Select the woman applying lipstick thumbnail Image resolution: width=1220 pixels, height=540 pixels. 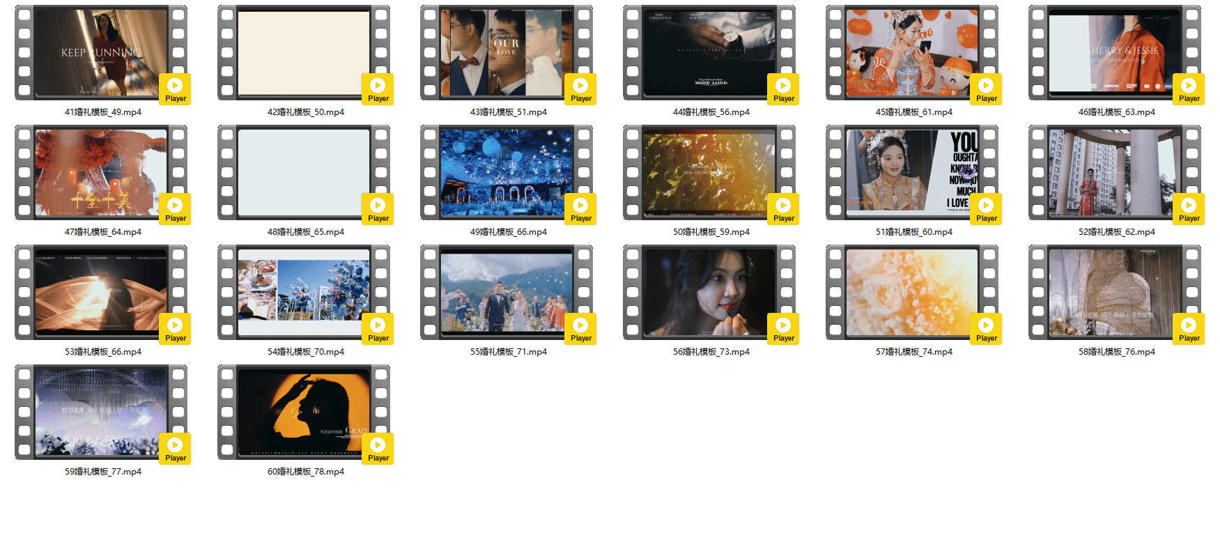(x=709, y=293)
